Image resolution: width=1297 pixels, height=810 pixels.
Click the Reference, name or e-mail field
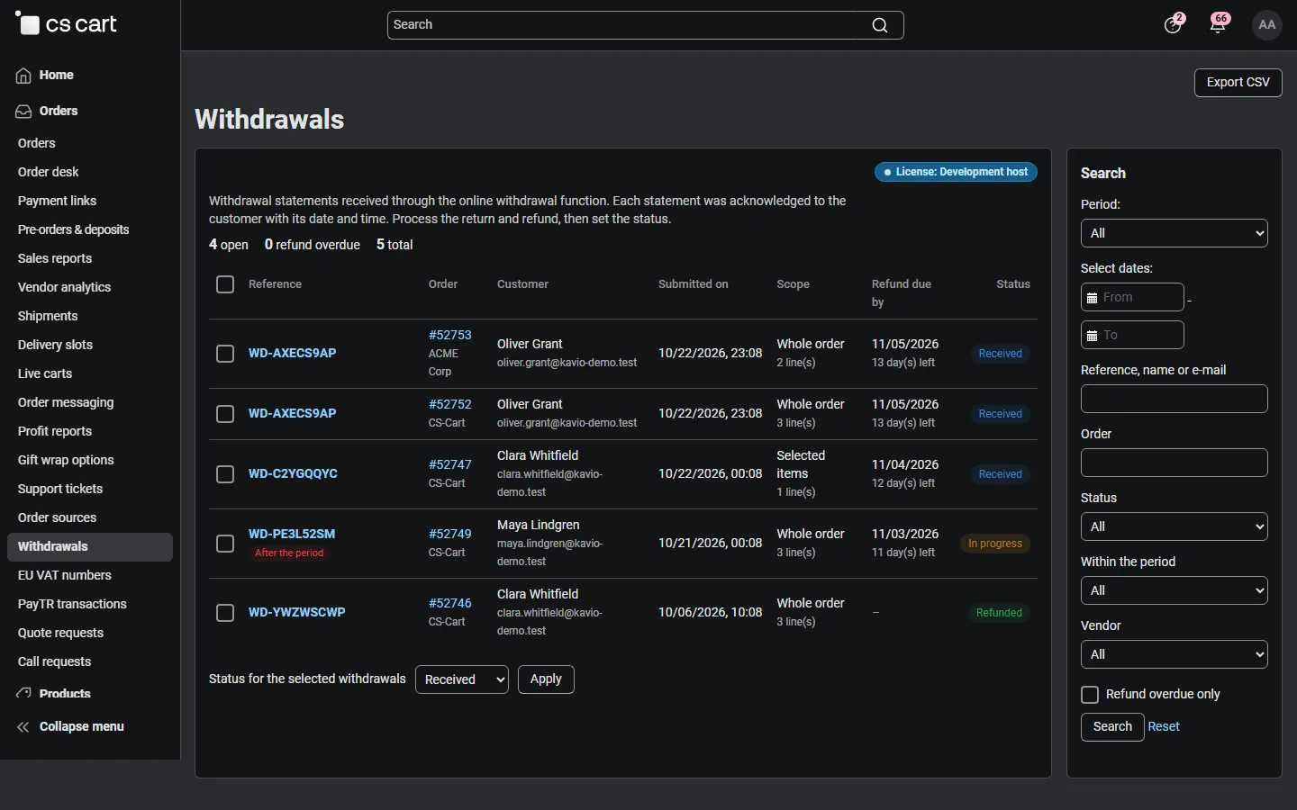point(1175,399)
